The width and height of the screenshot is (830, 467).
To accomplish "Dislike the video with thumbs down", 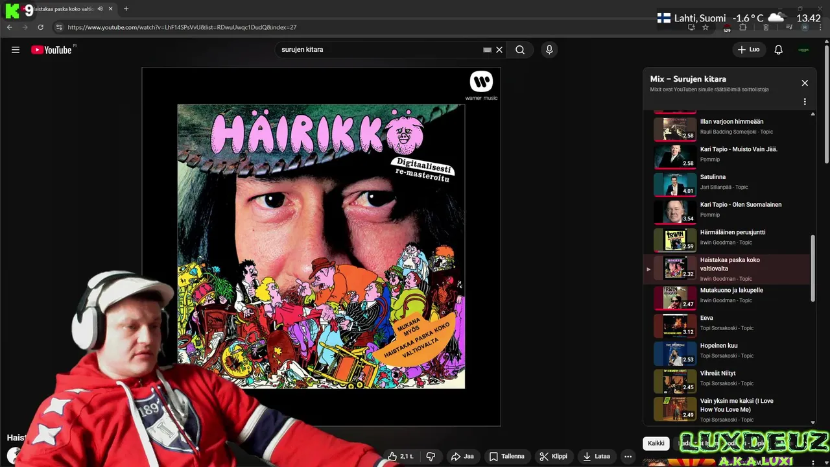I will [431, 457].
